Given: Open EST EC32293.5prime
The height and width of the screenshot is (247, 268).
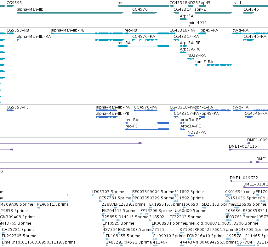Looking at the screenshot, I should click(185, 217).
